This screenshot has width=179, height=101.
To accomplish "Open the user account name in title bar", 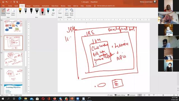I will click(146, 2).
